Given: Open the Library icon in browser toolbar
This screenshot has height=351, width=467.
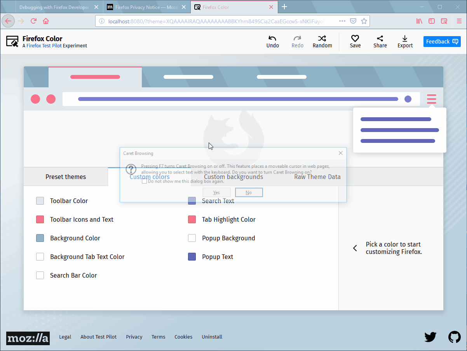Looking at the screenshot, I should point(419,21).
